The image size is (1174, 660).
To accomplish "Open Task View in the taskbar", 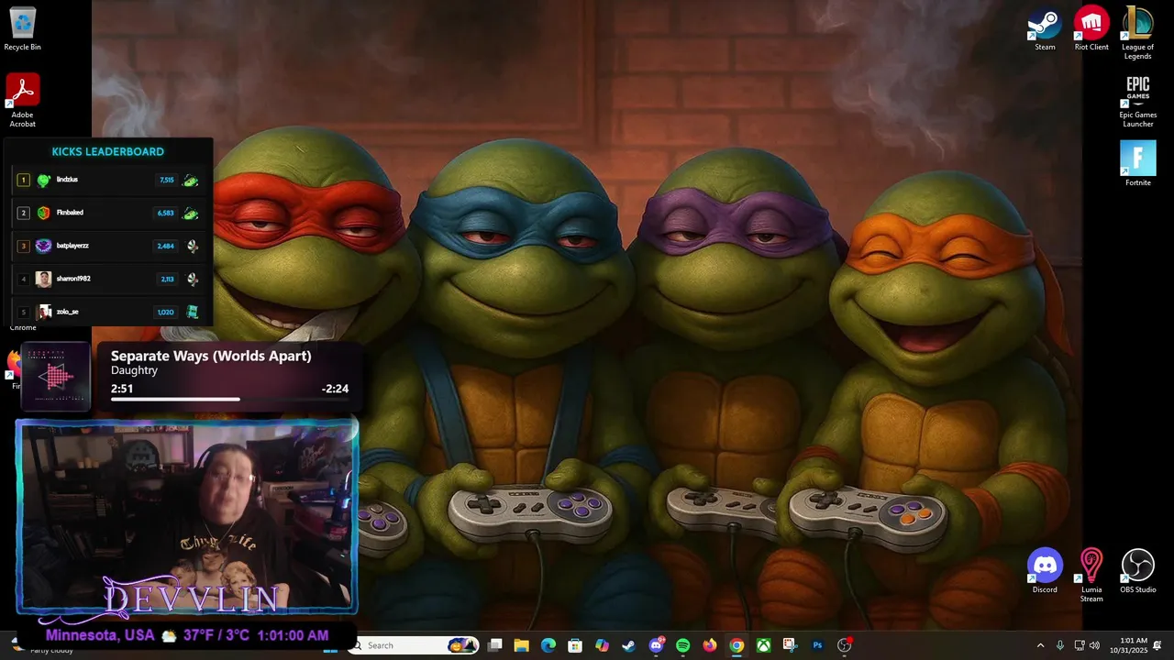I will 494,645.
